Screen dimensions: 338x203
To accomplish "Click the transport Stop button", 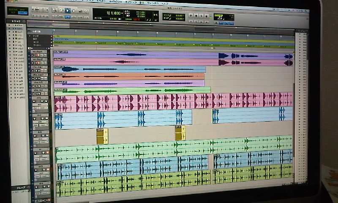I will [196, 16].
